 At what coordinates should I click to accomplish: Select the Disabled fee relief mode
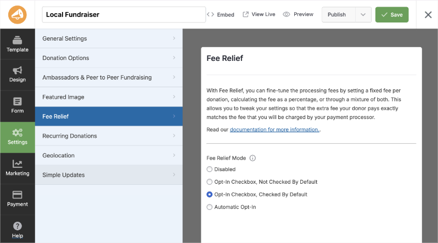click(x=210, y=169)
